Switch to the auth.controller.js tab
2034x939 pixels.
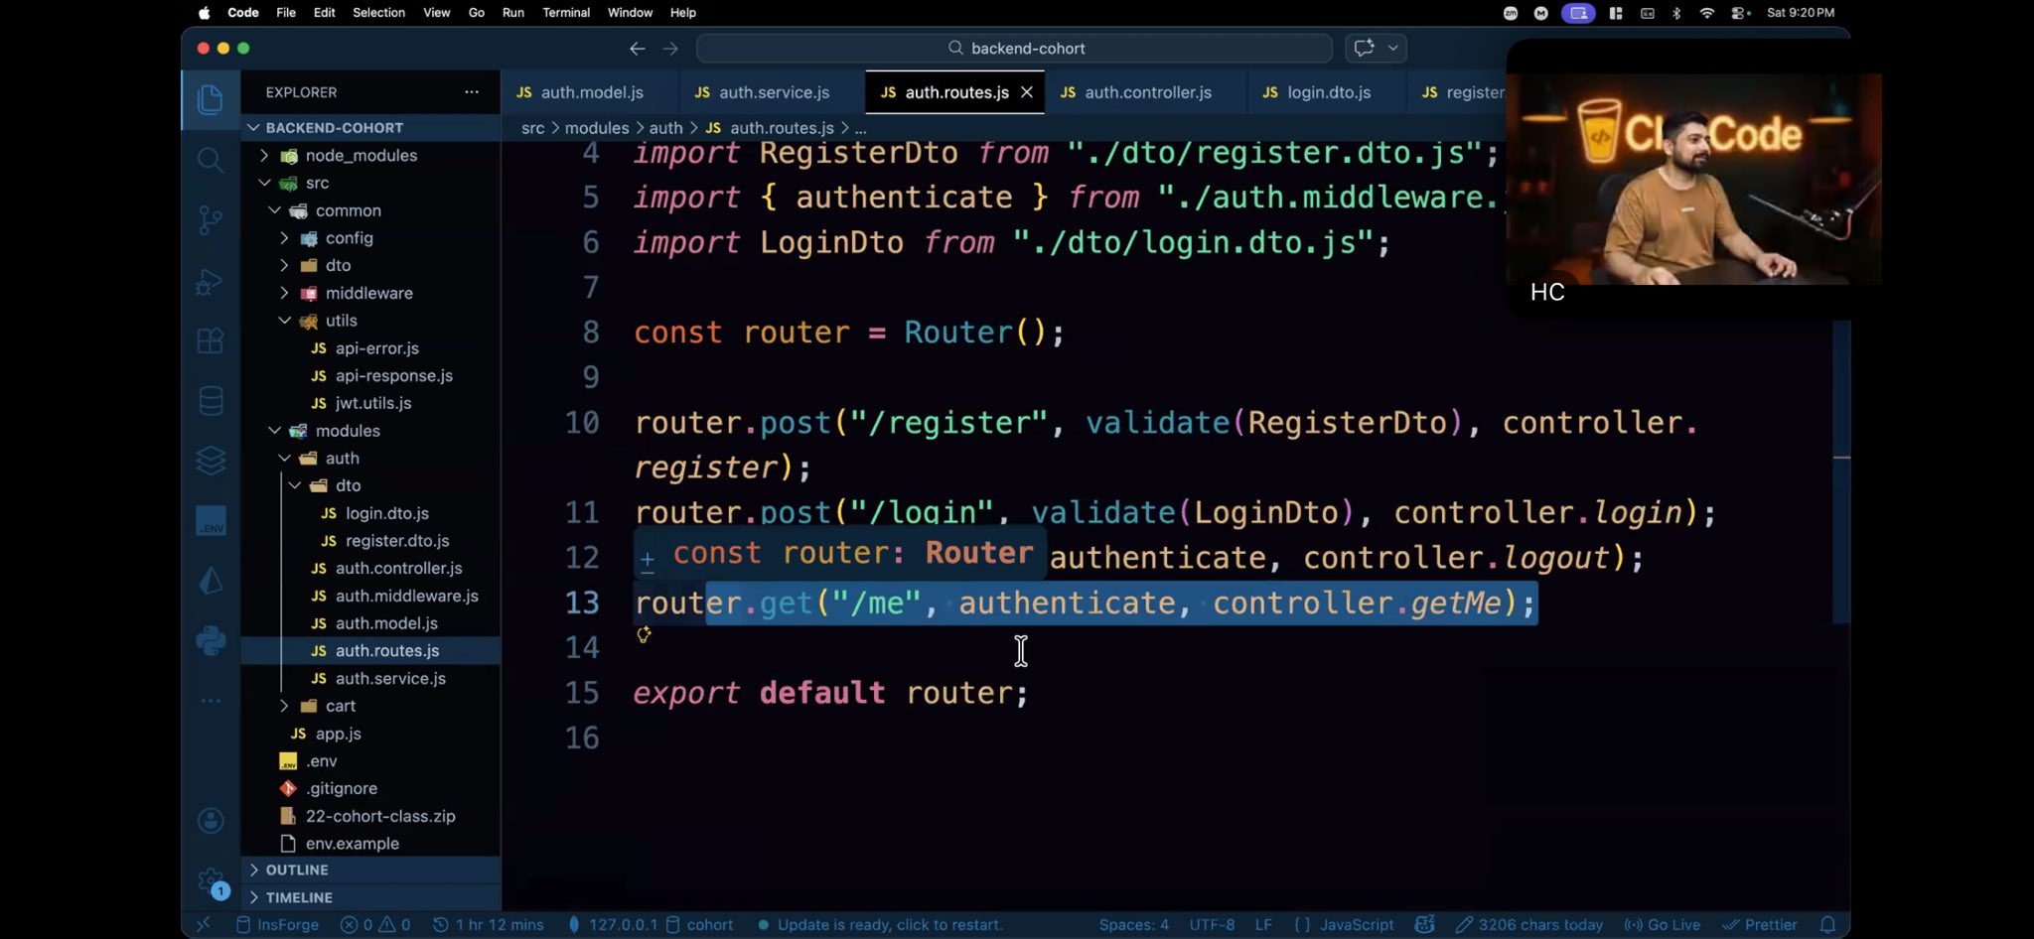[1147, 92]
